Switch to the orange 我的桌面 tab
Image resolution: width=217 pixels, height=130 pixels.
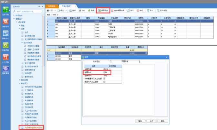pos(52,6)
